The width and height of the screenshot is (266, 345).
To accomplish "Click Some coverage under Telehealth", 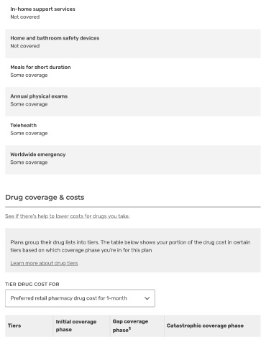I will coord(29,134).
